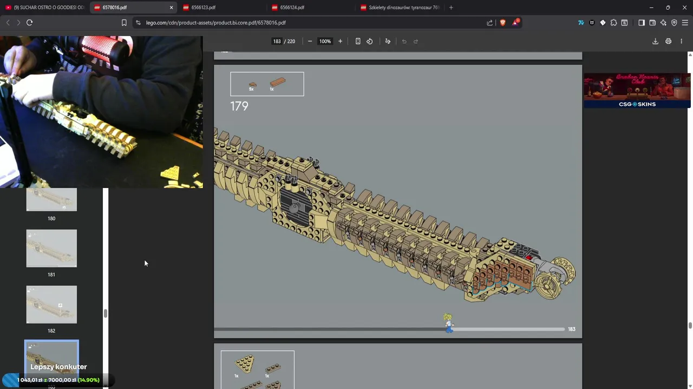
Task: Open the 7TV extension
Action: 581,23
